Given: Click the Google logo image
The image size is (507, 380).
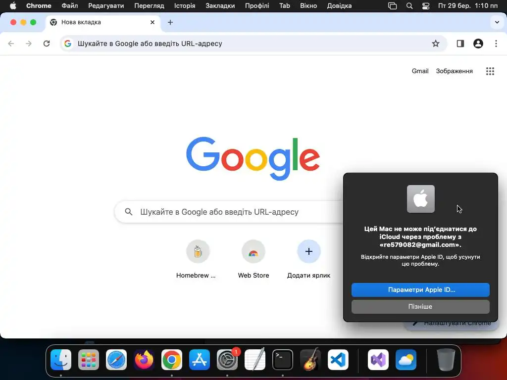Looking at the screenshot, I should [x=253, y=158].
